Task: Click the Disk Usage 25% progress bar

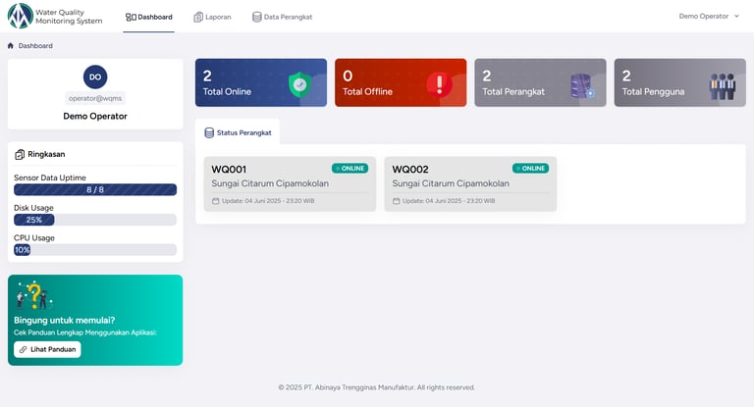Action: point(95,220)
